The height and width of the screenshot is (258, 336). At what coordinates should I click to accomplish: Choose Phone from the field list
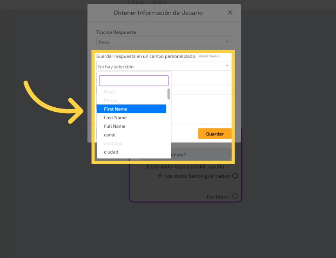tap(111, 100)
